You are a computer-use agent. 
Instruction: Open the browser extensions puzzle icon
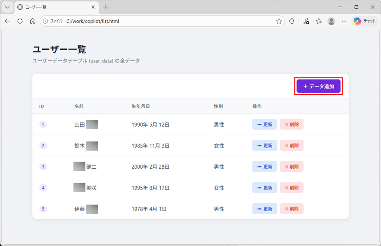tap(292, 21)
